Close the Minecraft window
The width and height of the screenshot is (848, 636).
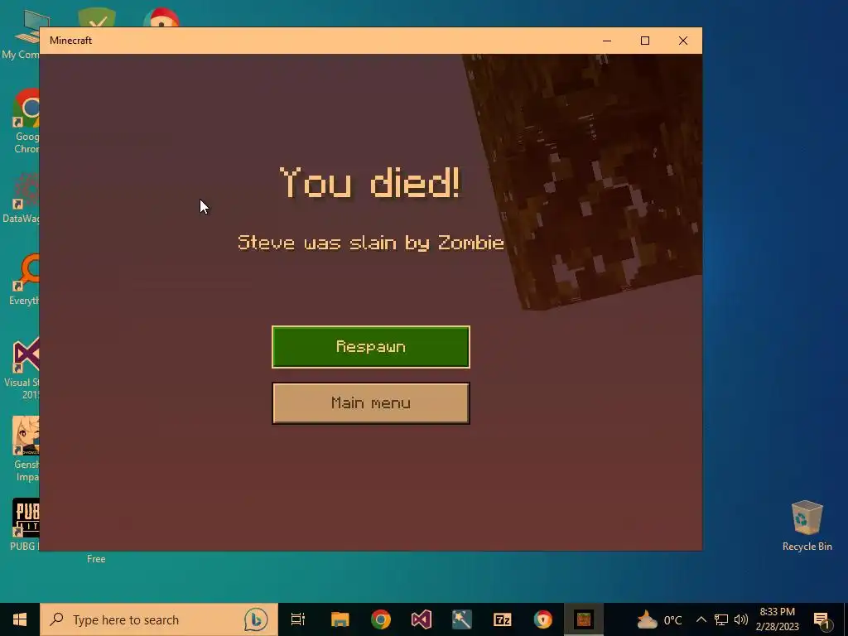pyautogui.click(x=683, y=41)
